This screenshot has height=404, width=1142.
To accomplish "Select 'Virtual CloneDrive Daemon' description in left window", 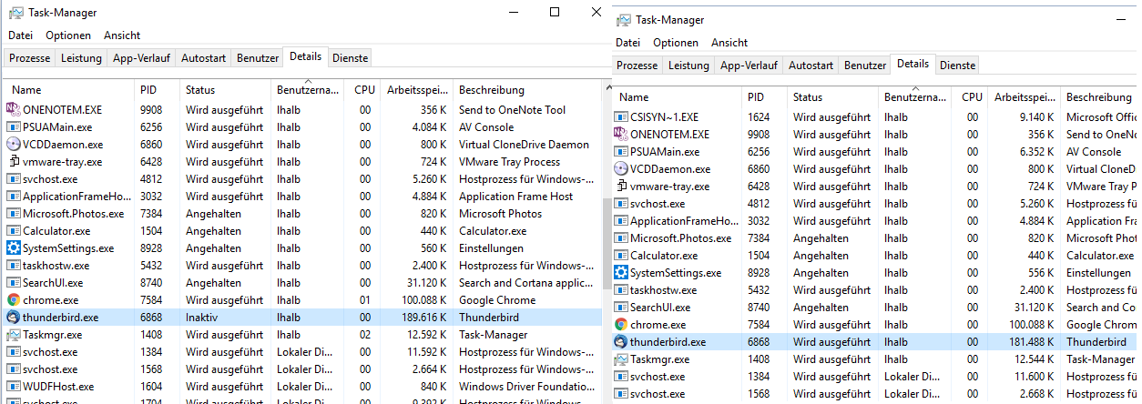I will coord(524,145).
